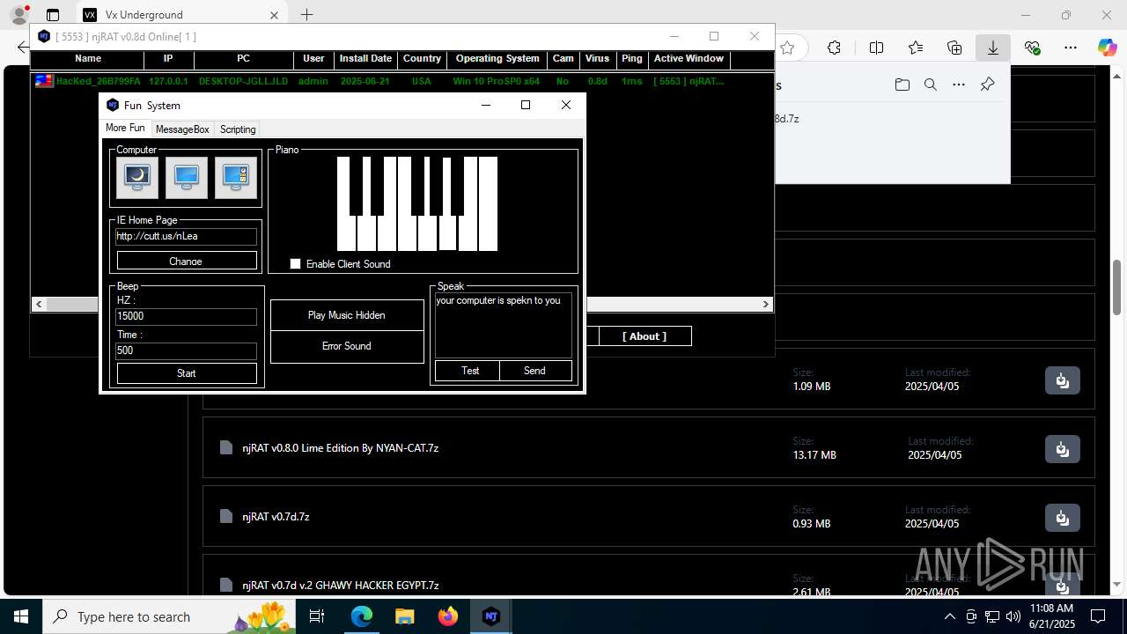Click browser page vertical scrollbar thumb
The image size is (1127, 634).
(1117, 289)
